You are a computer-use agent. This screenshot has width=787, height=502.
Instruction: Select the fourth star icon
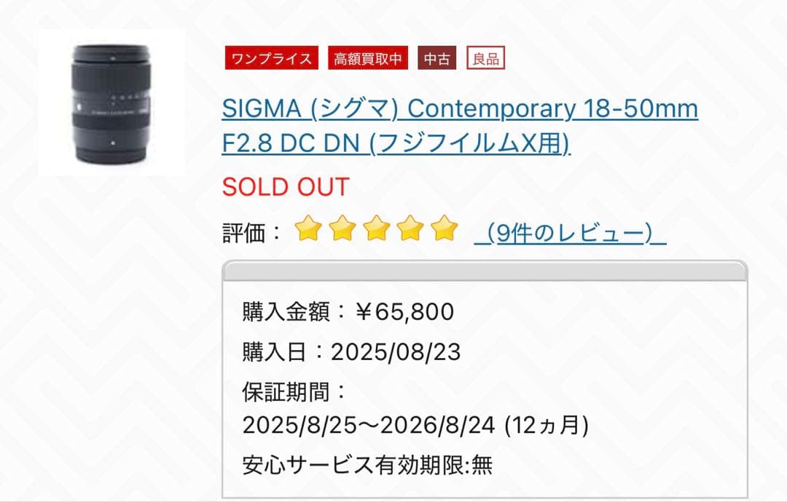[410, 228]
